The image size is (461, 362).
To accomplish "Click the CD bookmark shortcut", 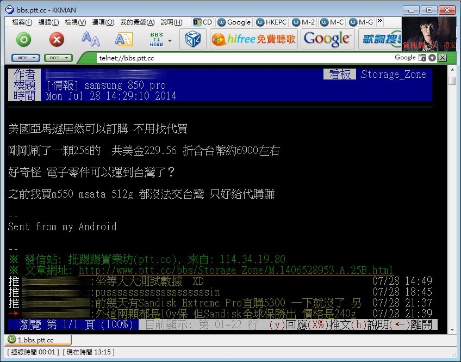I will (203, 22).
